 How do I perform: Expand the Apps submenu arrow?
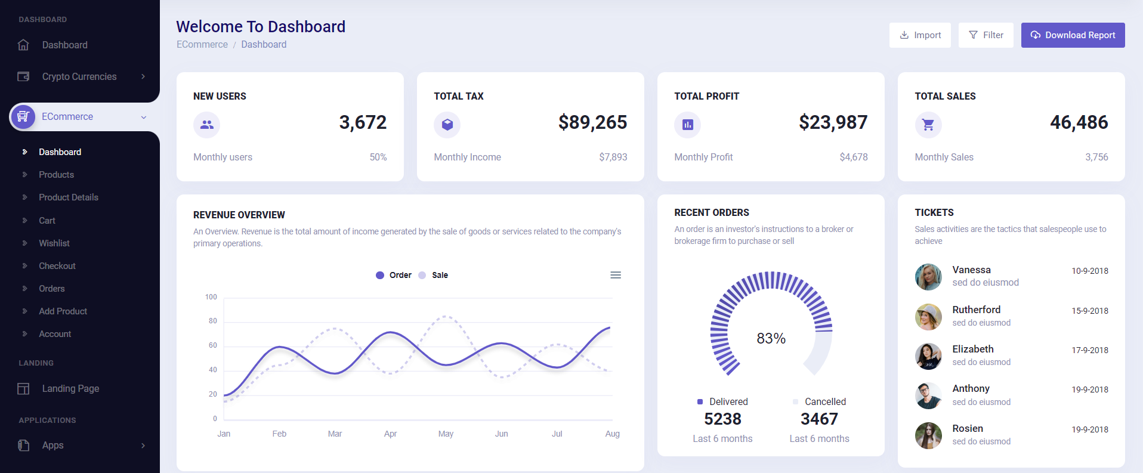tap(143, 446)
